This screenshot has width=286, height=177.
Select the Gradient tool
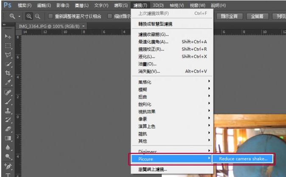click(8, 138)
